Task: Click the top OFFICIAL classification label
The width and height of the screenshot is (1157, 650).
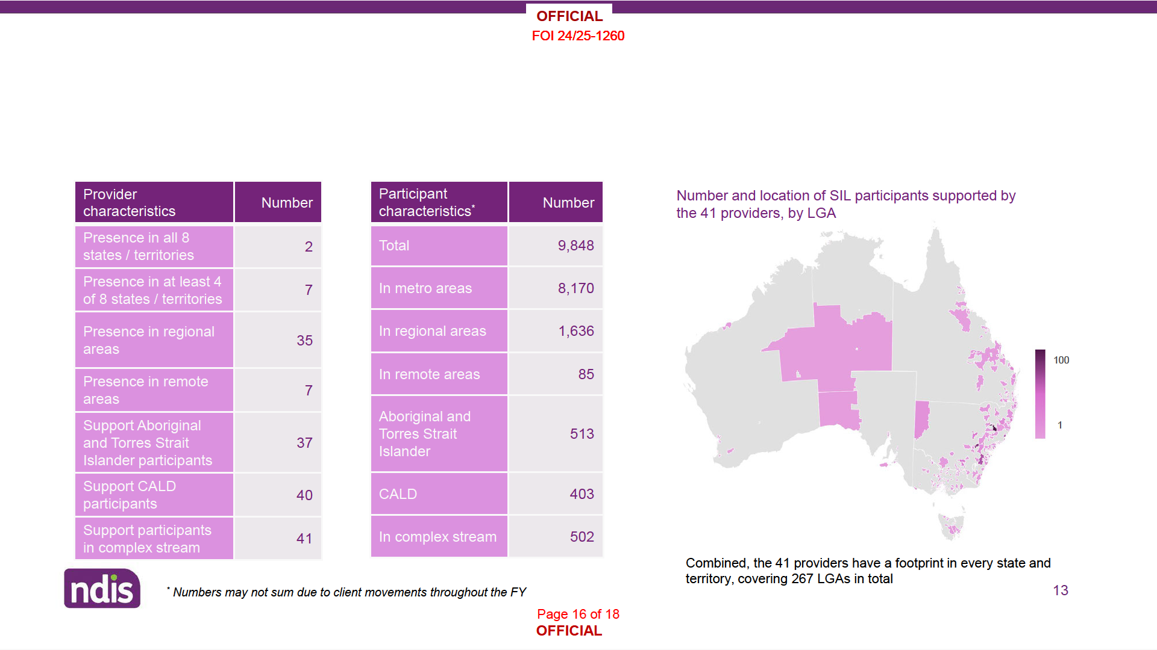Action: [x=569, y=16]
